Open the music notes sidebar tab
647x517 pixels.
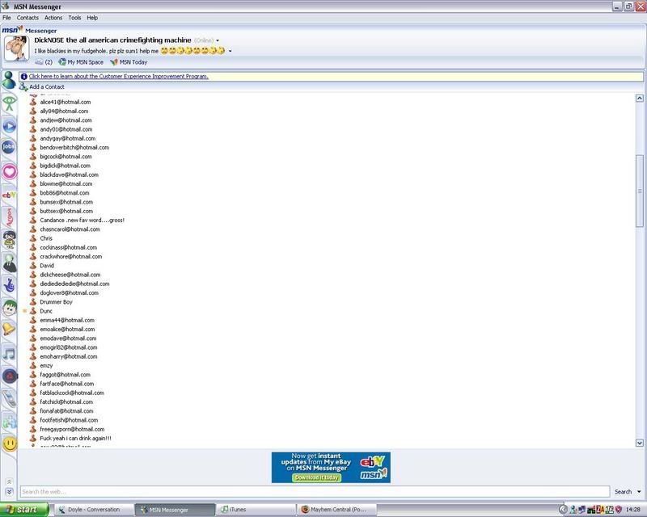coord(9,353)
